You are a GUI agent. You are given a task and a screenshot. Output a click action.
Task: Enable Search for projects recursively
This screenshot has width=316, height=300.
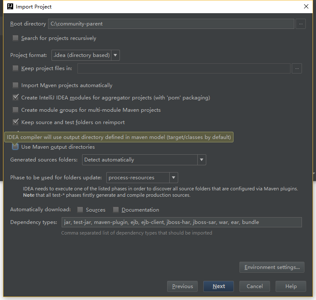[x=15, y=38]
